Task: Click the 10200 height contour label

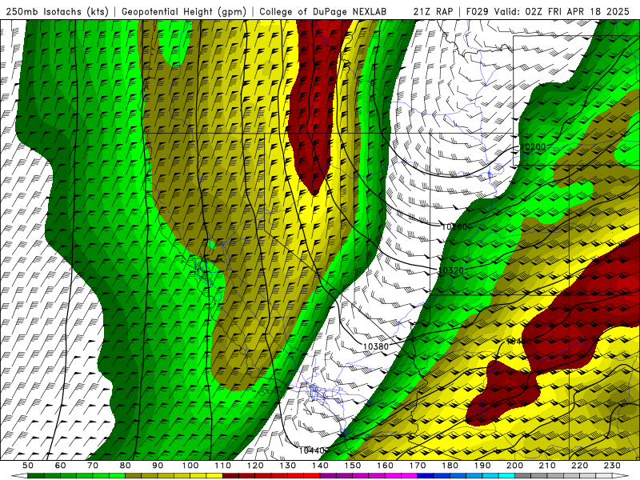Action: click(533, 146)
